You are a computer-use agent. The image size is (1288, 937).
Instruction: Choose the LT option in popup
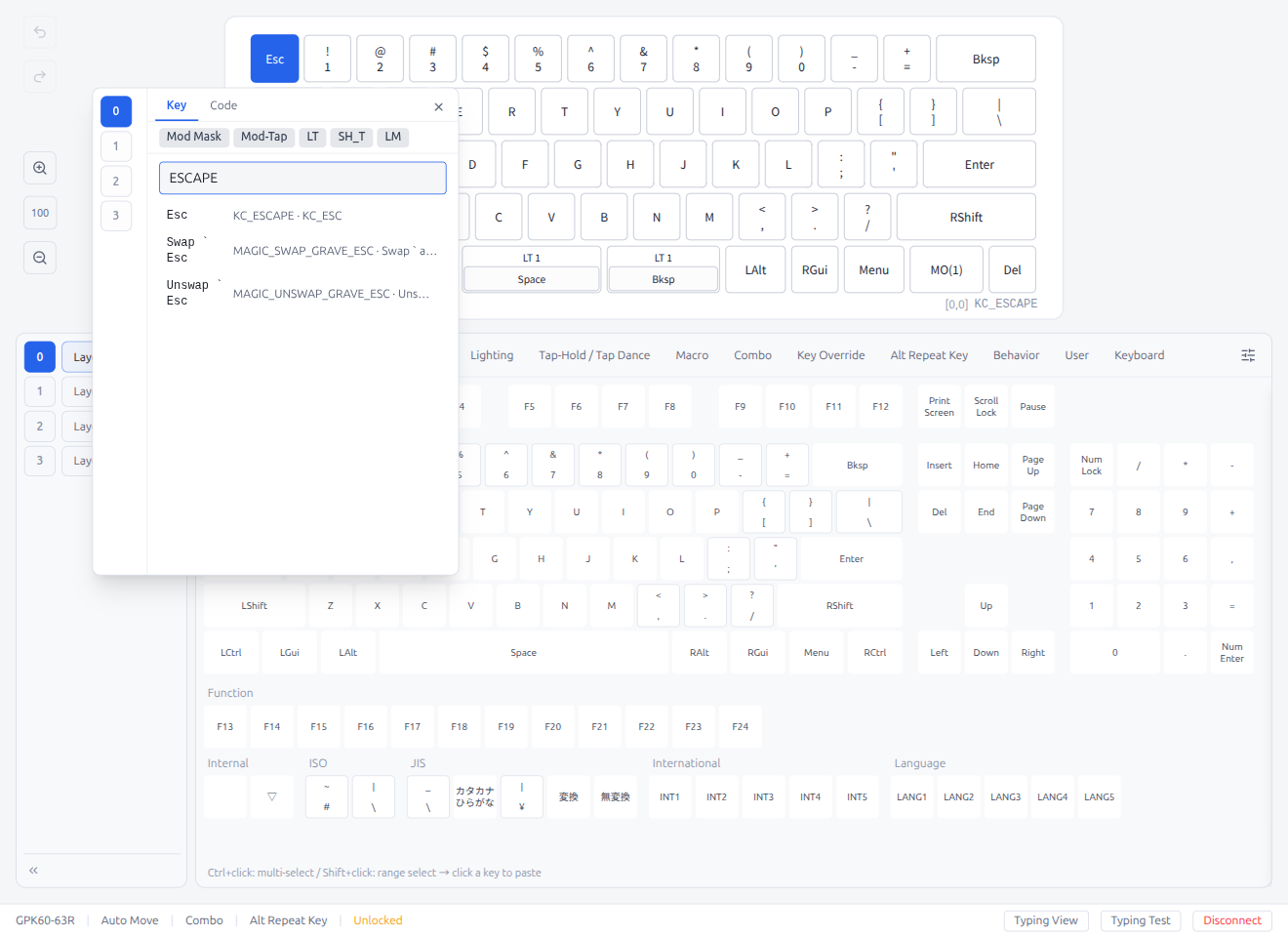tap(312, 137)
